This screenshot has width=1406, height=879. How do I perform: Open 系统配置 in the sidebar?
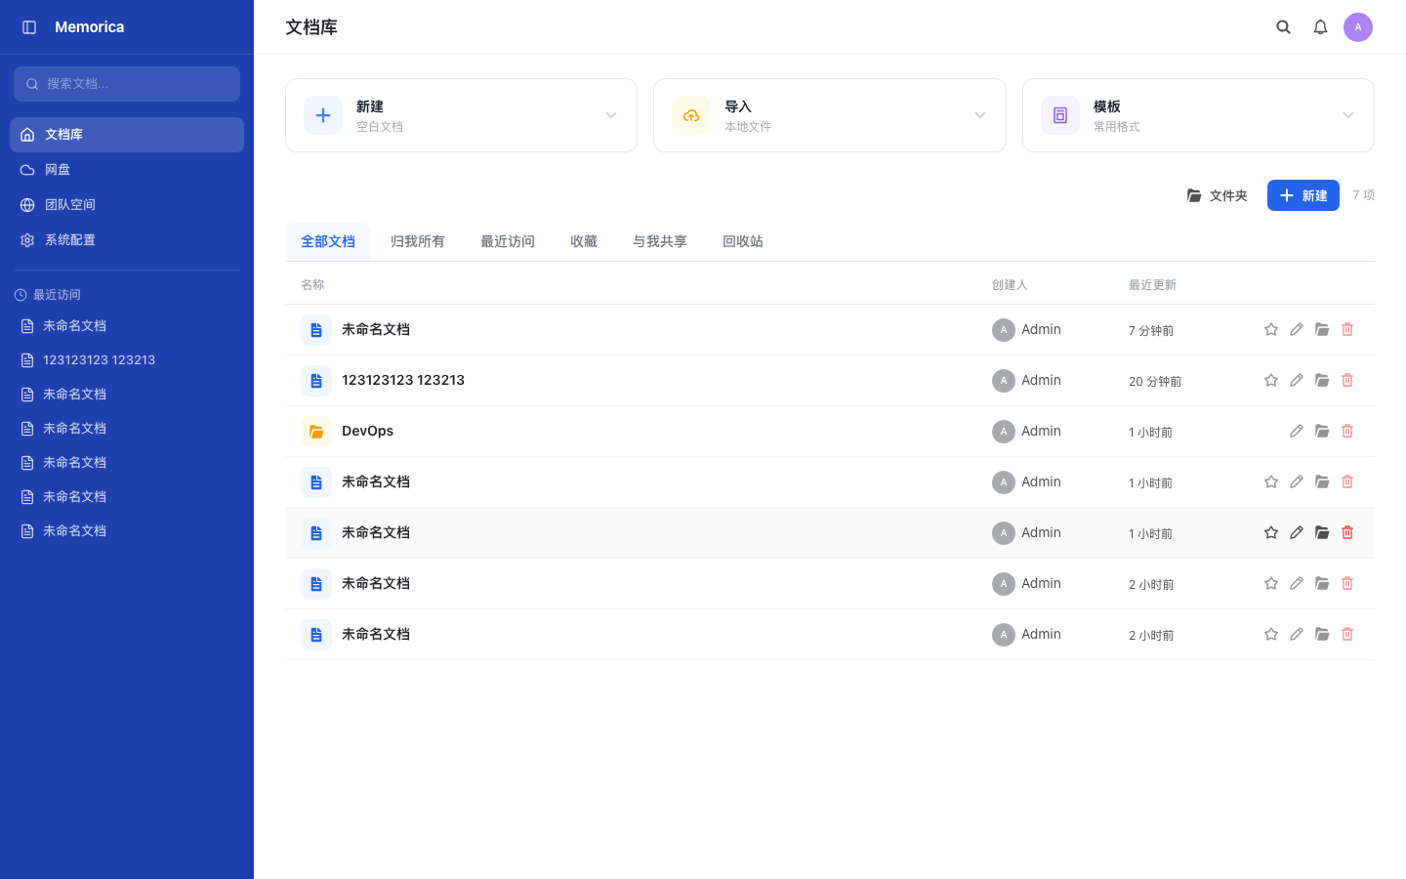coord(127,240)
